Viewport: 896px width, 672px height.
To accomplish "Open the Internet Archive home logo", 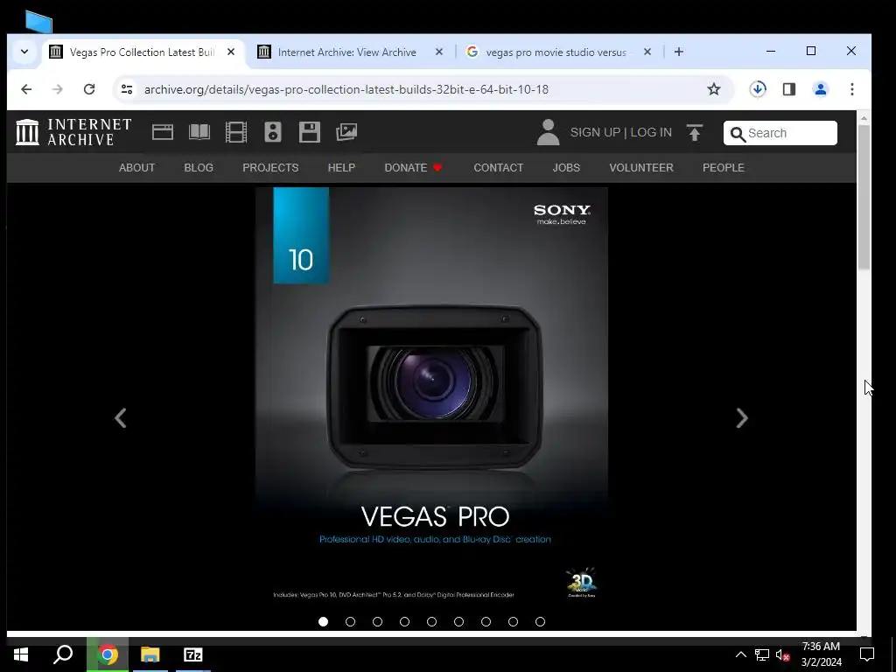I will (x=73, y=132).
